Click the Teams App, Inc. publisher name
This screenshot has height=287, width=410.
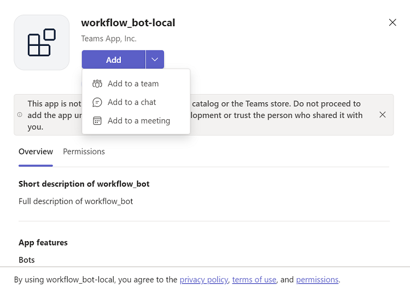coord(109,38)
